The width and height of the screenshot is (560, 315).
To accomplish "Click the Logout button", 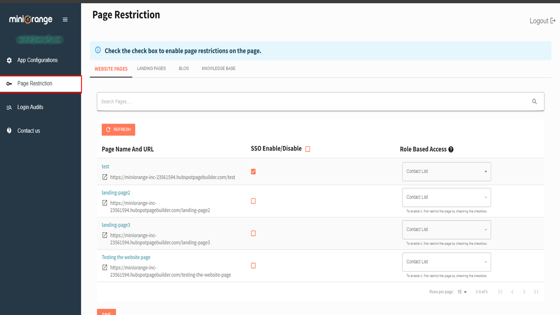I will [542, 21].
